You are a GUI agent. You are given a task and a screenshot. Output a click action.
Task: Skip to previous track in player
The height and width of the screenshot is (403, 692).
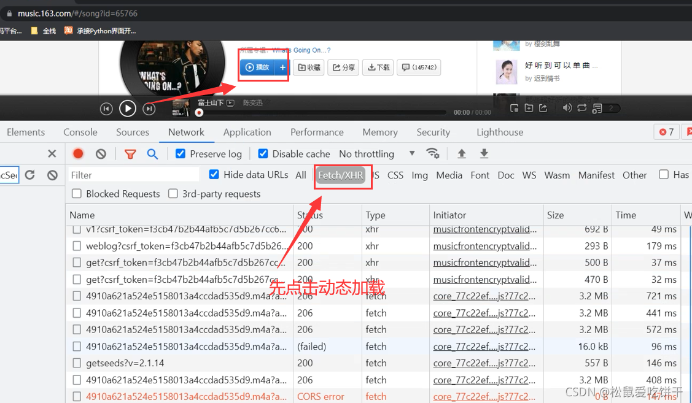(x=106, y=109)
